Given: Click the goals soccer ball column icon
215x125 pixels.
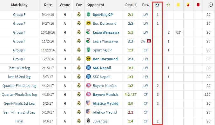Looking at the screenshot, I should pos(157,5).
